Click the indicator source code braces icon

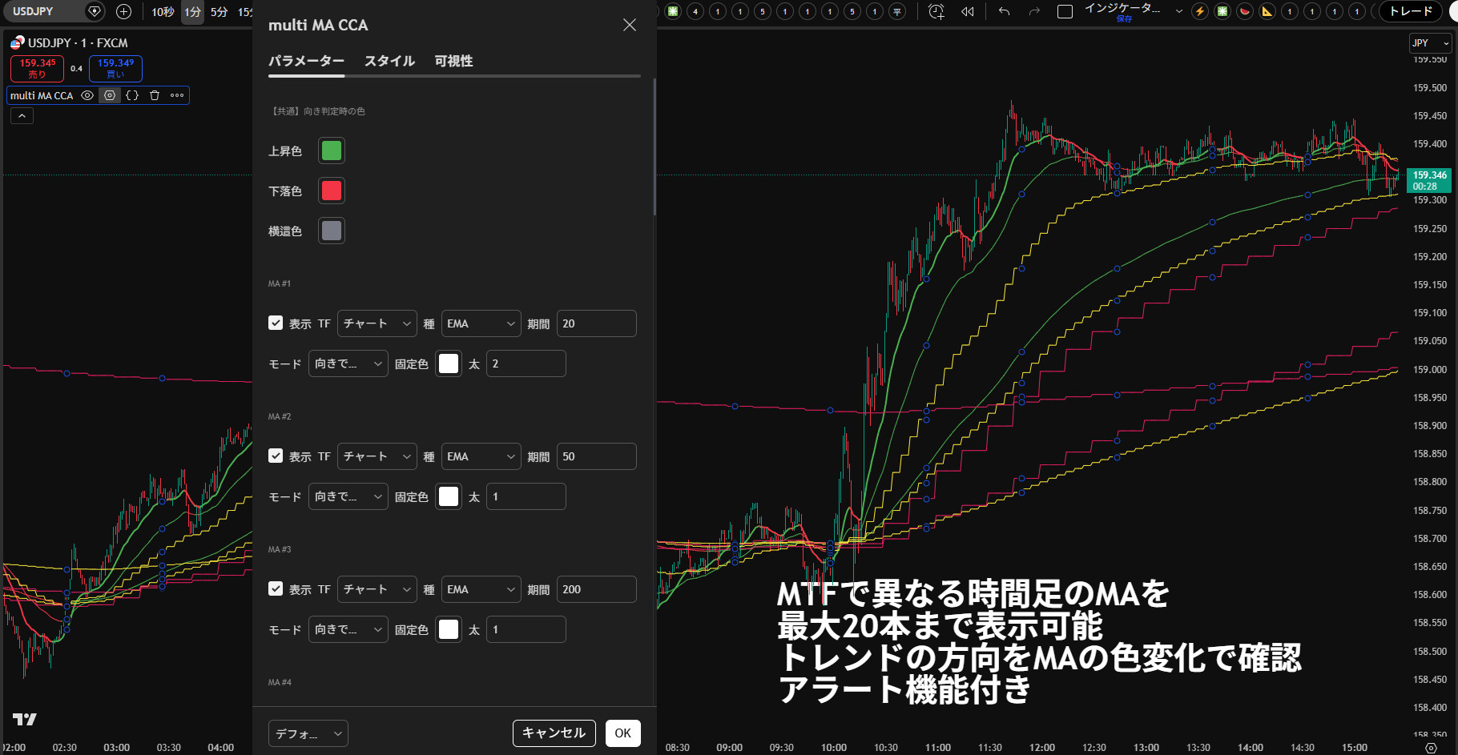pos(132,95)
